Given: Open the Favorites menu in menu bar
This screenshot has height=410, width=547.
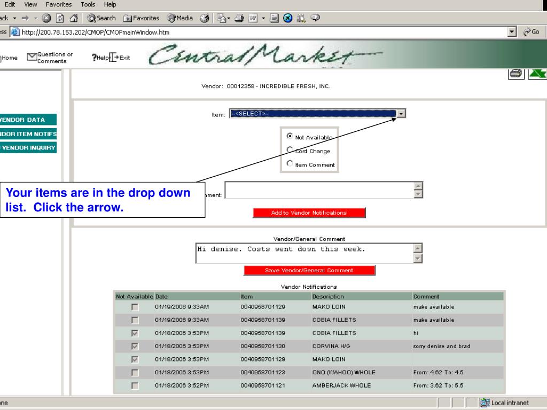Looking at the screenshot, I should click(x=58, y=4).
